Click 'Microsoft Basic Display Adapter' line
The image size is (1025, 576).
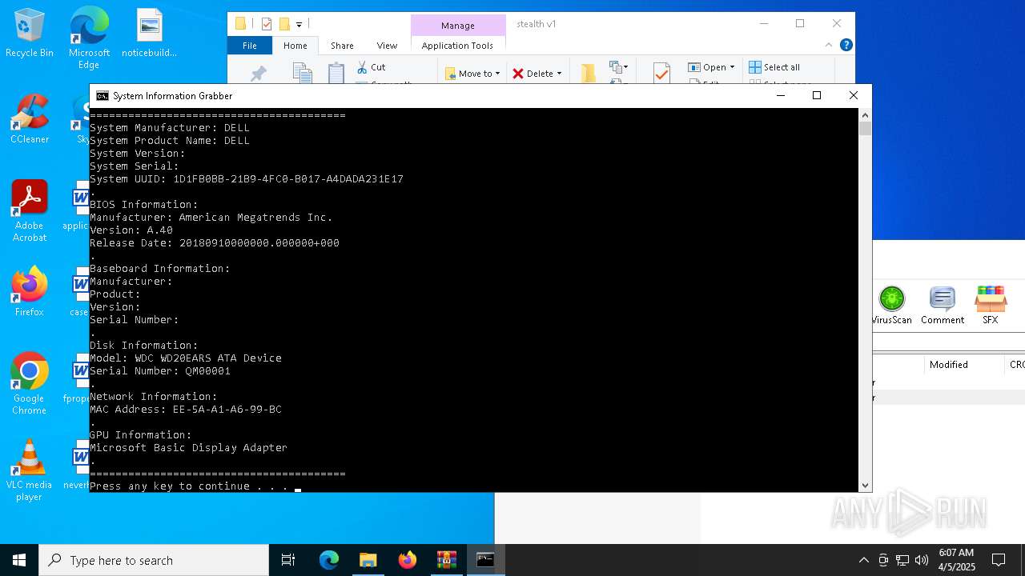(x=188, y=448)
